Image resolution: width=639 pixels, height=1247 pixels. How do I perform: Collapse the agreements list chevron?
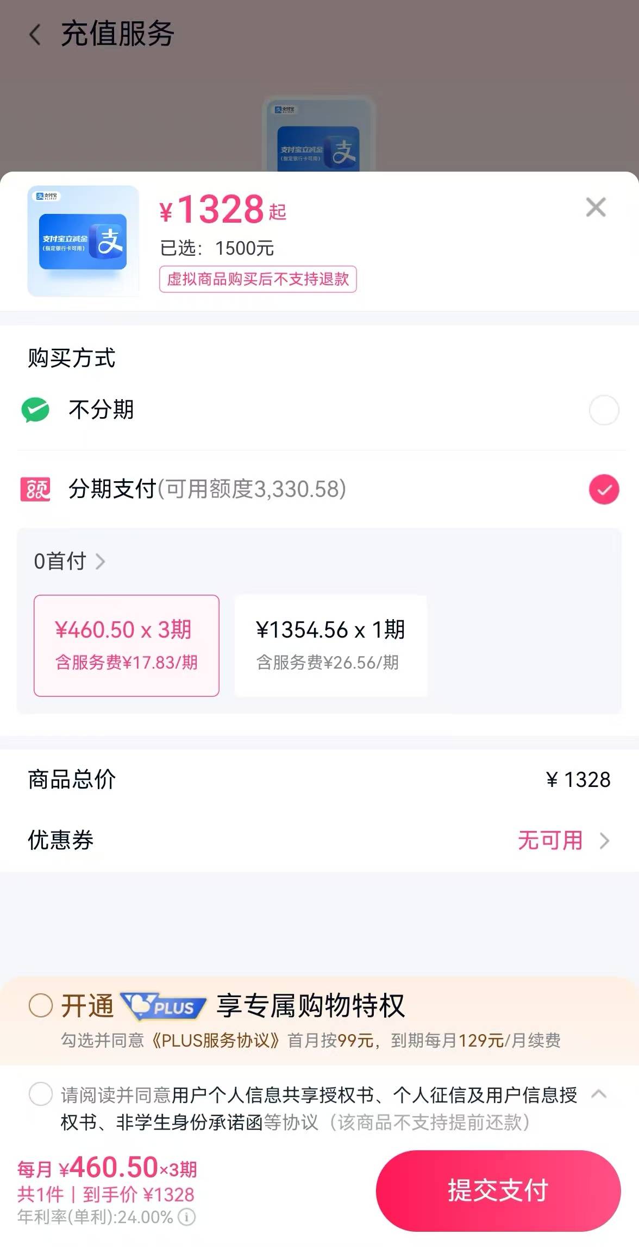click(x=598, y=1094)
